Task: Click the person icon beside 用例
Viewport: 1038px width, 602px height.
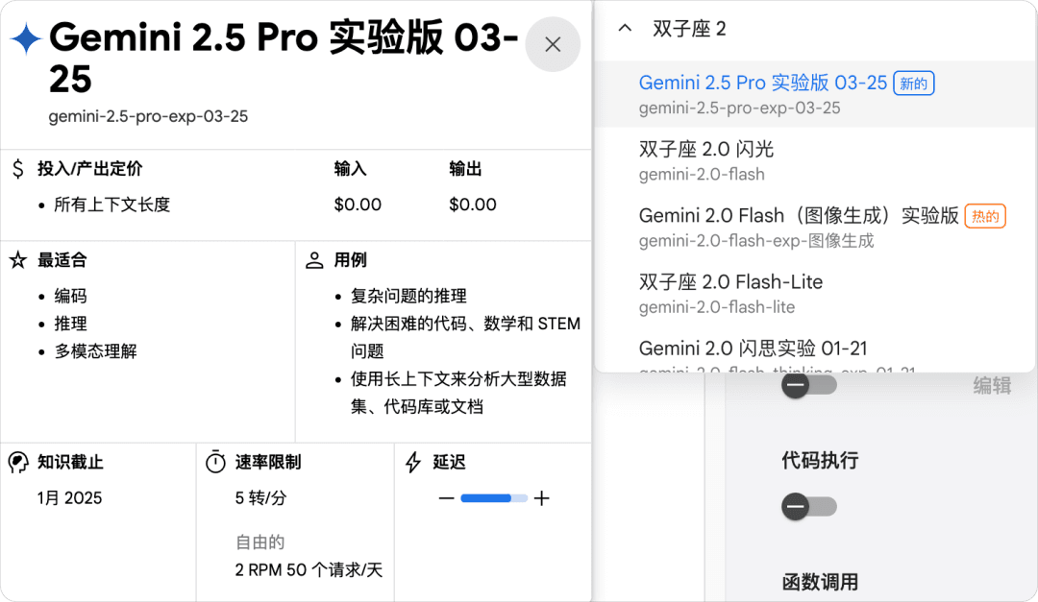Action: click(314, 260)
